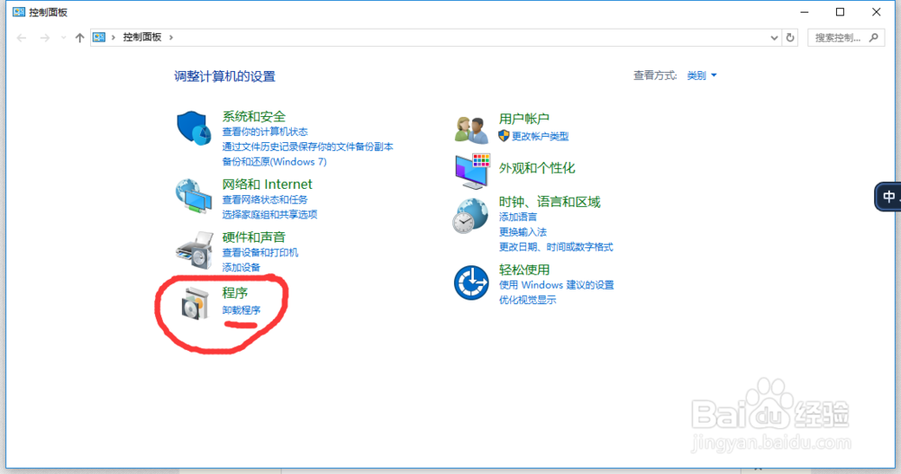Open the 硬件和声音 printer icon
Image resolution: width=901 pixels, height=474 pixels.
(195, 250)
